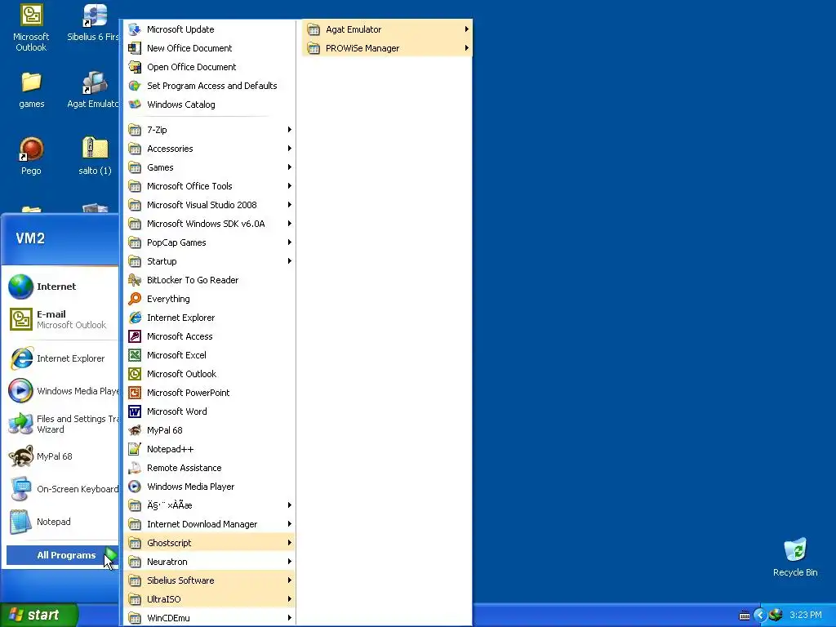Start Windows Media Player from programs list

coord(209,487)
